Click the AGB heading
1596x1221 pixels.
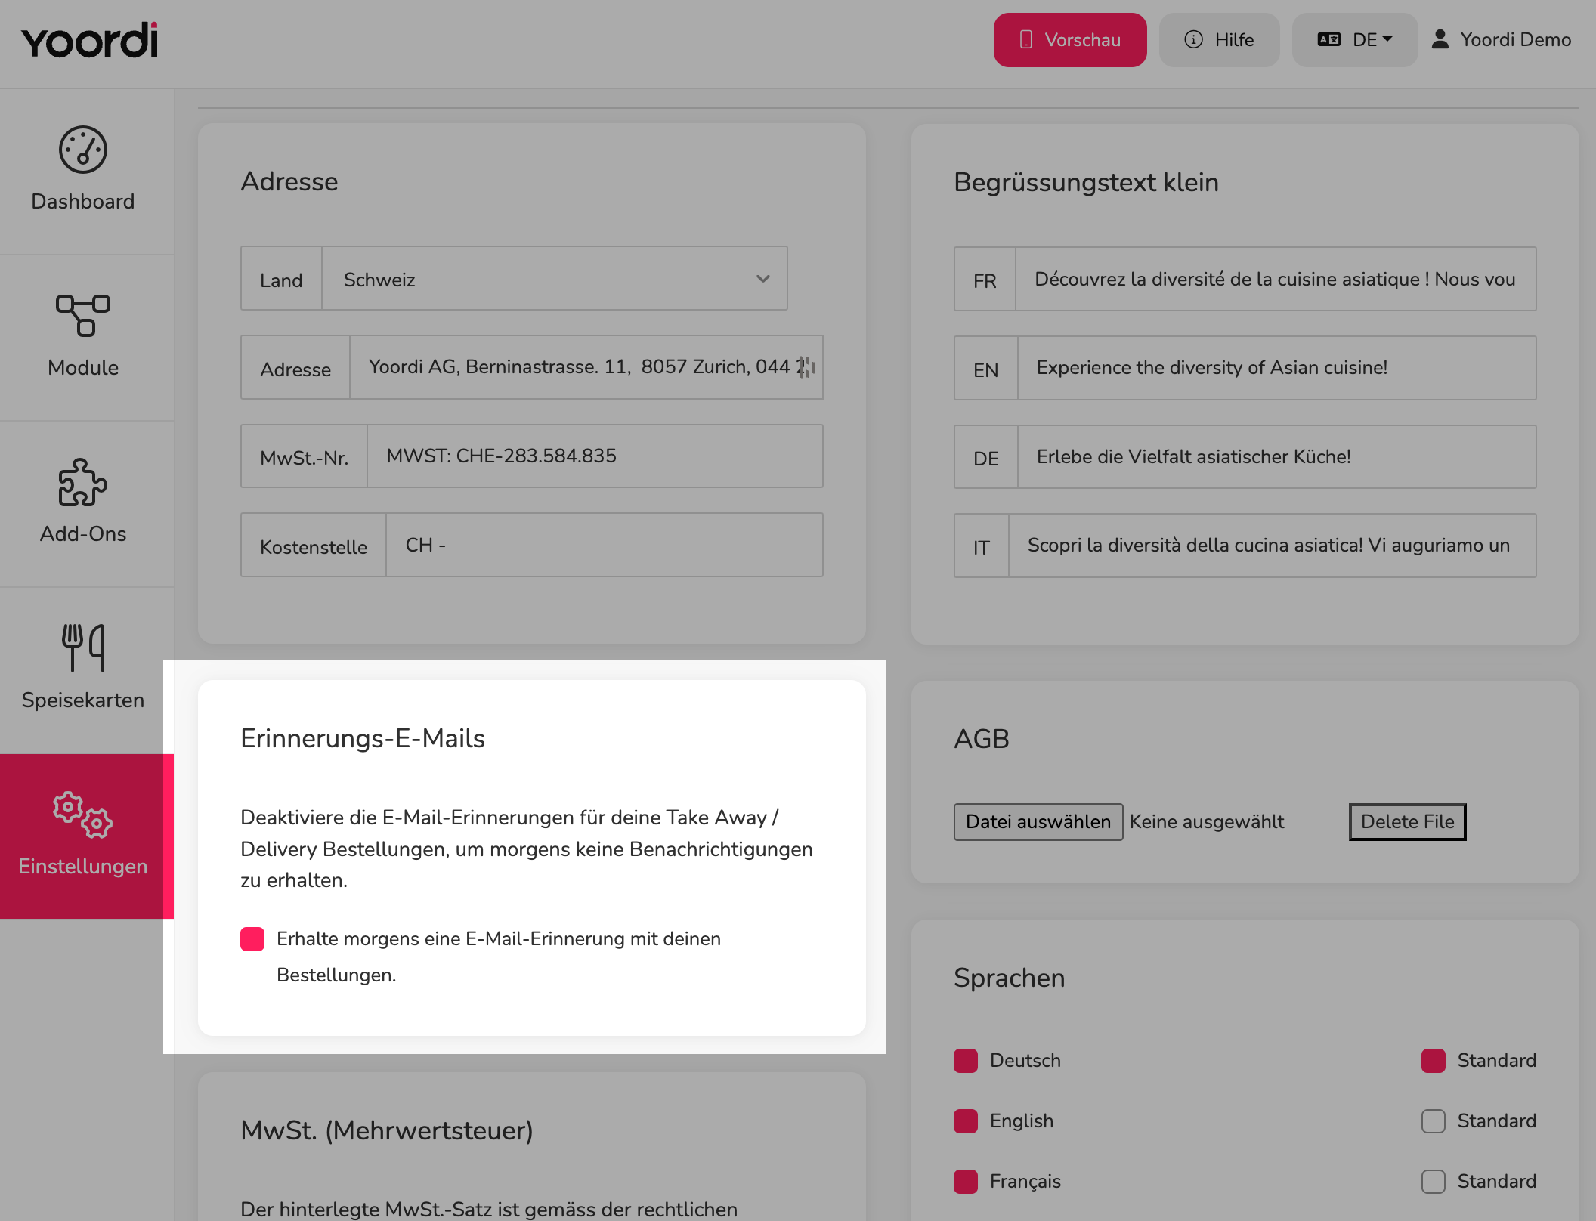pos(982,738)
